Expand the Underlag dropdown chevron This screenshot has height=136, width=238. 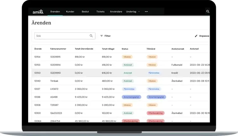click(139, 12)
